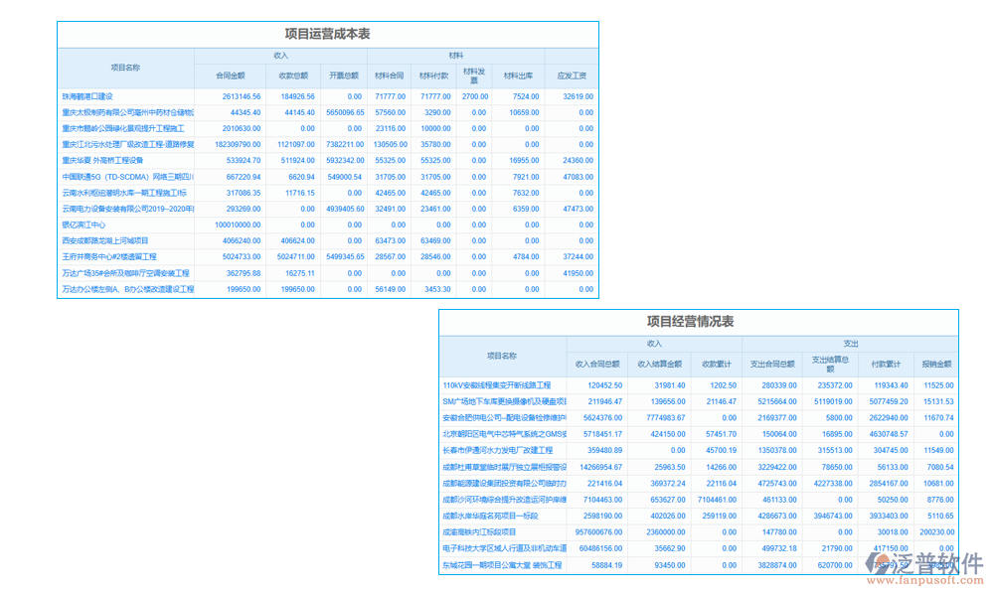Click the 材料出库 column header
Viewport: 994px width, 596px height.
(518, 76)
